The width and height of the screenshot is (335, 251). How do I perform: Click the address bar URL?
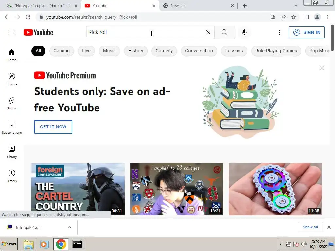pos(92,17)
